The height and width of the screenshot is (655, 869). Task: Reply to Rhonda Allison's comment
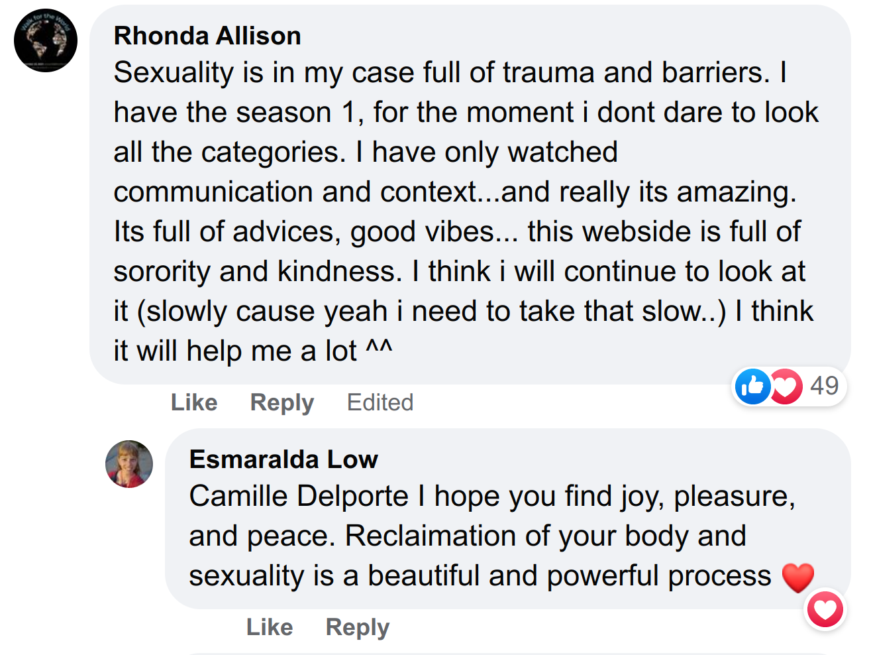pos(282,402)
